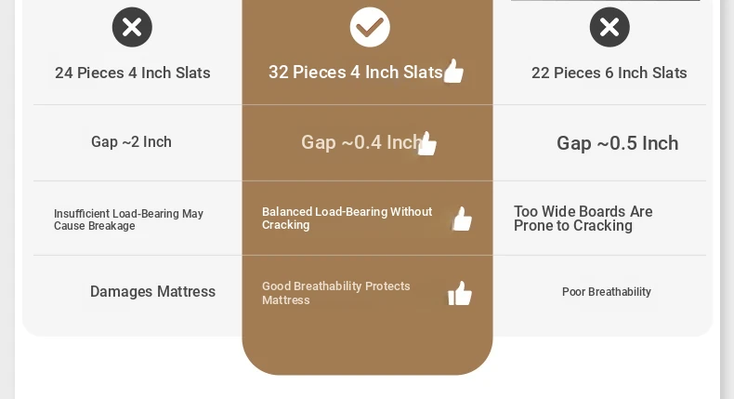Click the "Gap ~0.5 Inch" cell

click(617, 143)
